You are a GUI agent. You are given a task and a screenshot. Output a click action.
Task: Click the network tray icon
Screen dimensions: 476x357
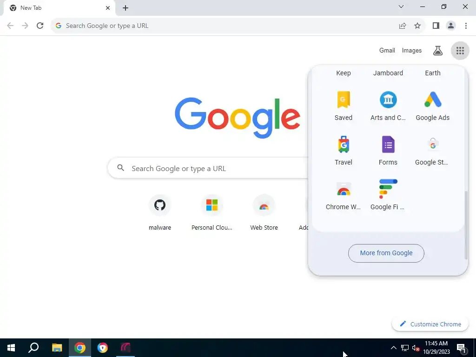[x=405, y=348]
